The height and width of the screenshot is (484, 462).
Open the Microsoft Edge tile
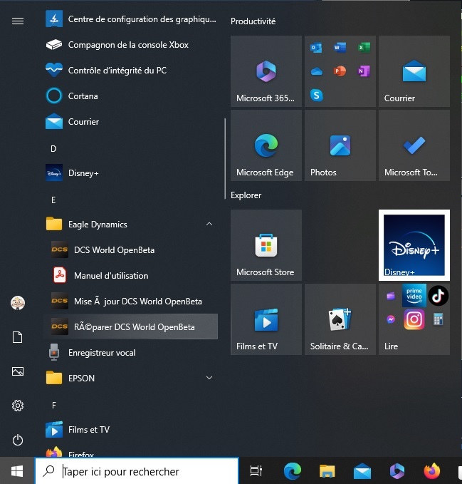[266, 145]
